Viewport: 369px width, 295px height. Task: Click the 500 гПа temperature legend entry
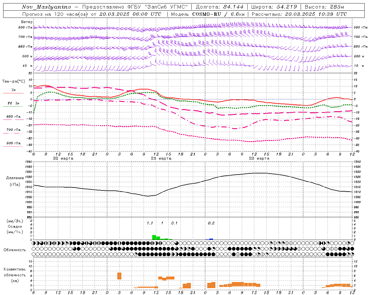(14, 143)
